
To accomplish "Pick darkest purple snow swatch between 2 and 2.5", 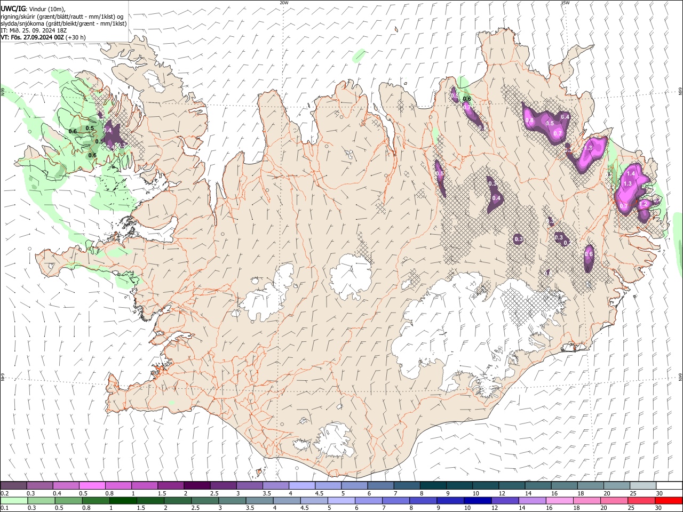I will click(196, 485).
